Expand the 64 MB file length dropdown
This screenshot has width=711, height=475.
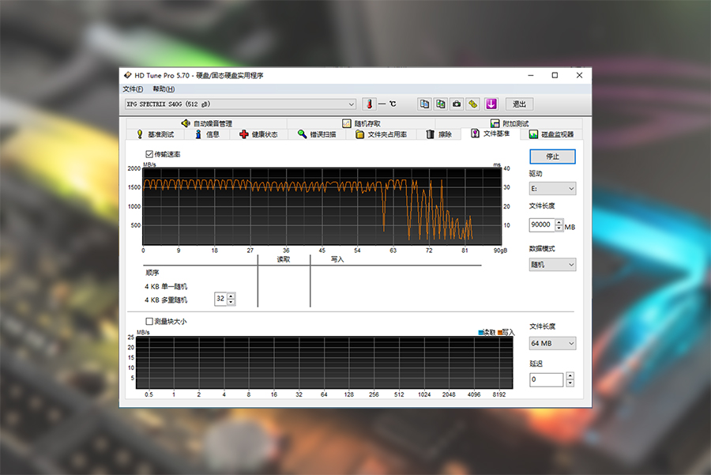coord(552,344)
